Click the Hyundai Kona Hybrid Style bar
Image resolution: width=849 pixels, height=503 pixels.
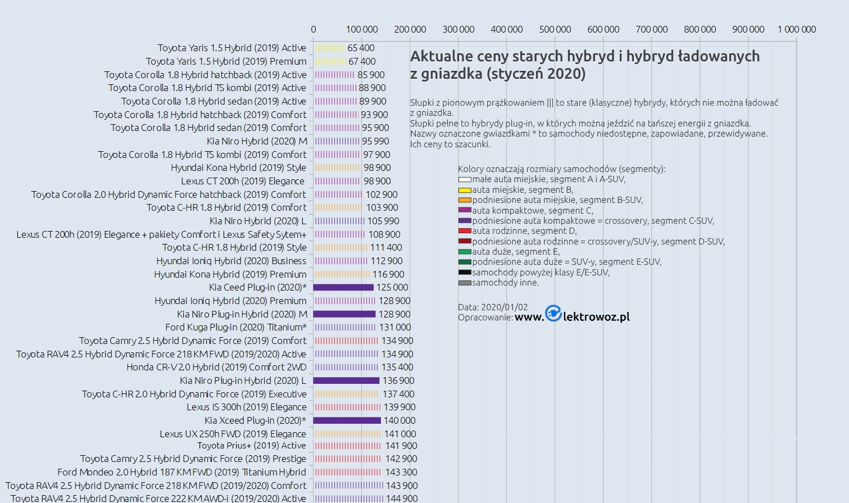tap(337, 167)
